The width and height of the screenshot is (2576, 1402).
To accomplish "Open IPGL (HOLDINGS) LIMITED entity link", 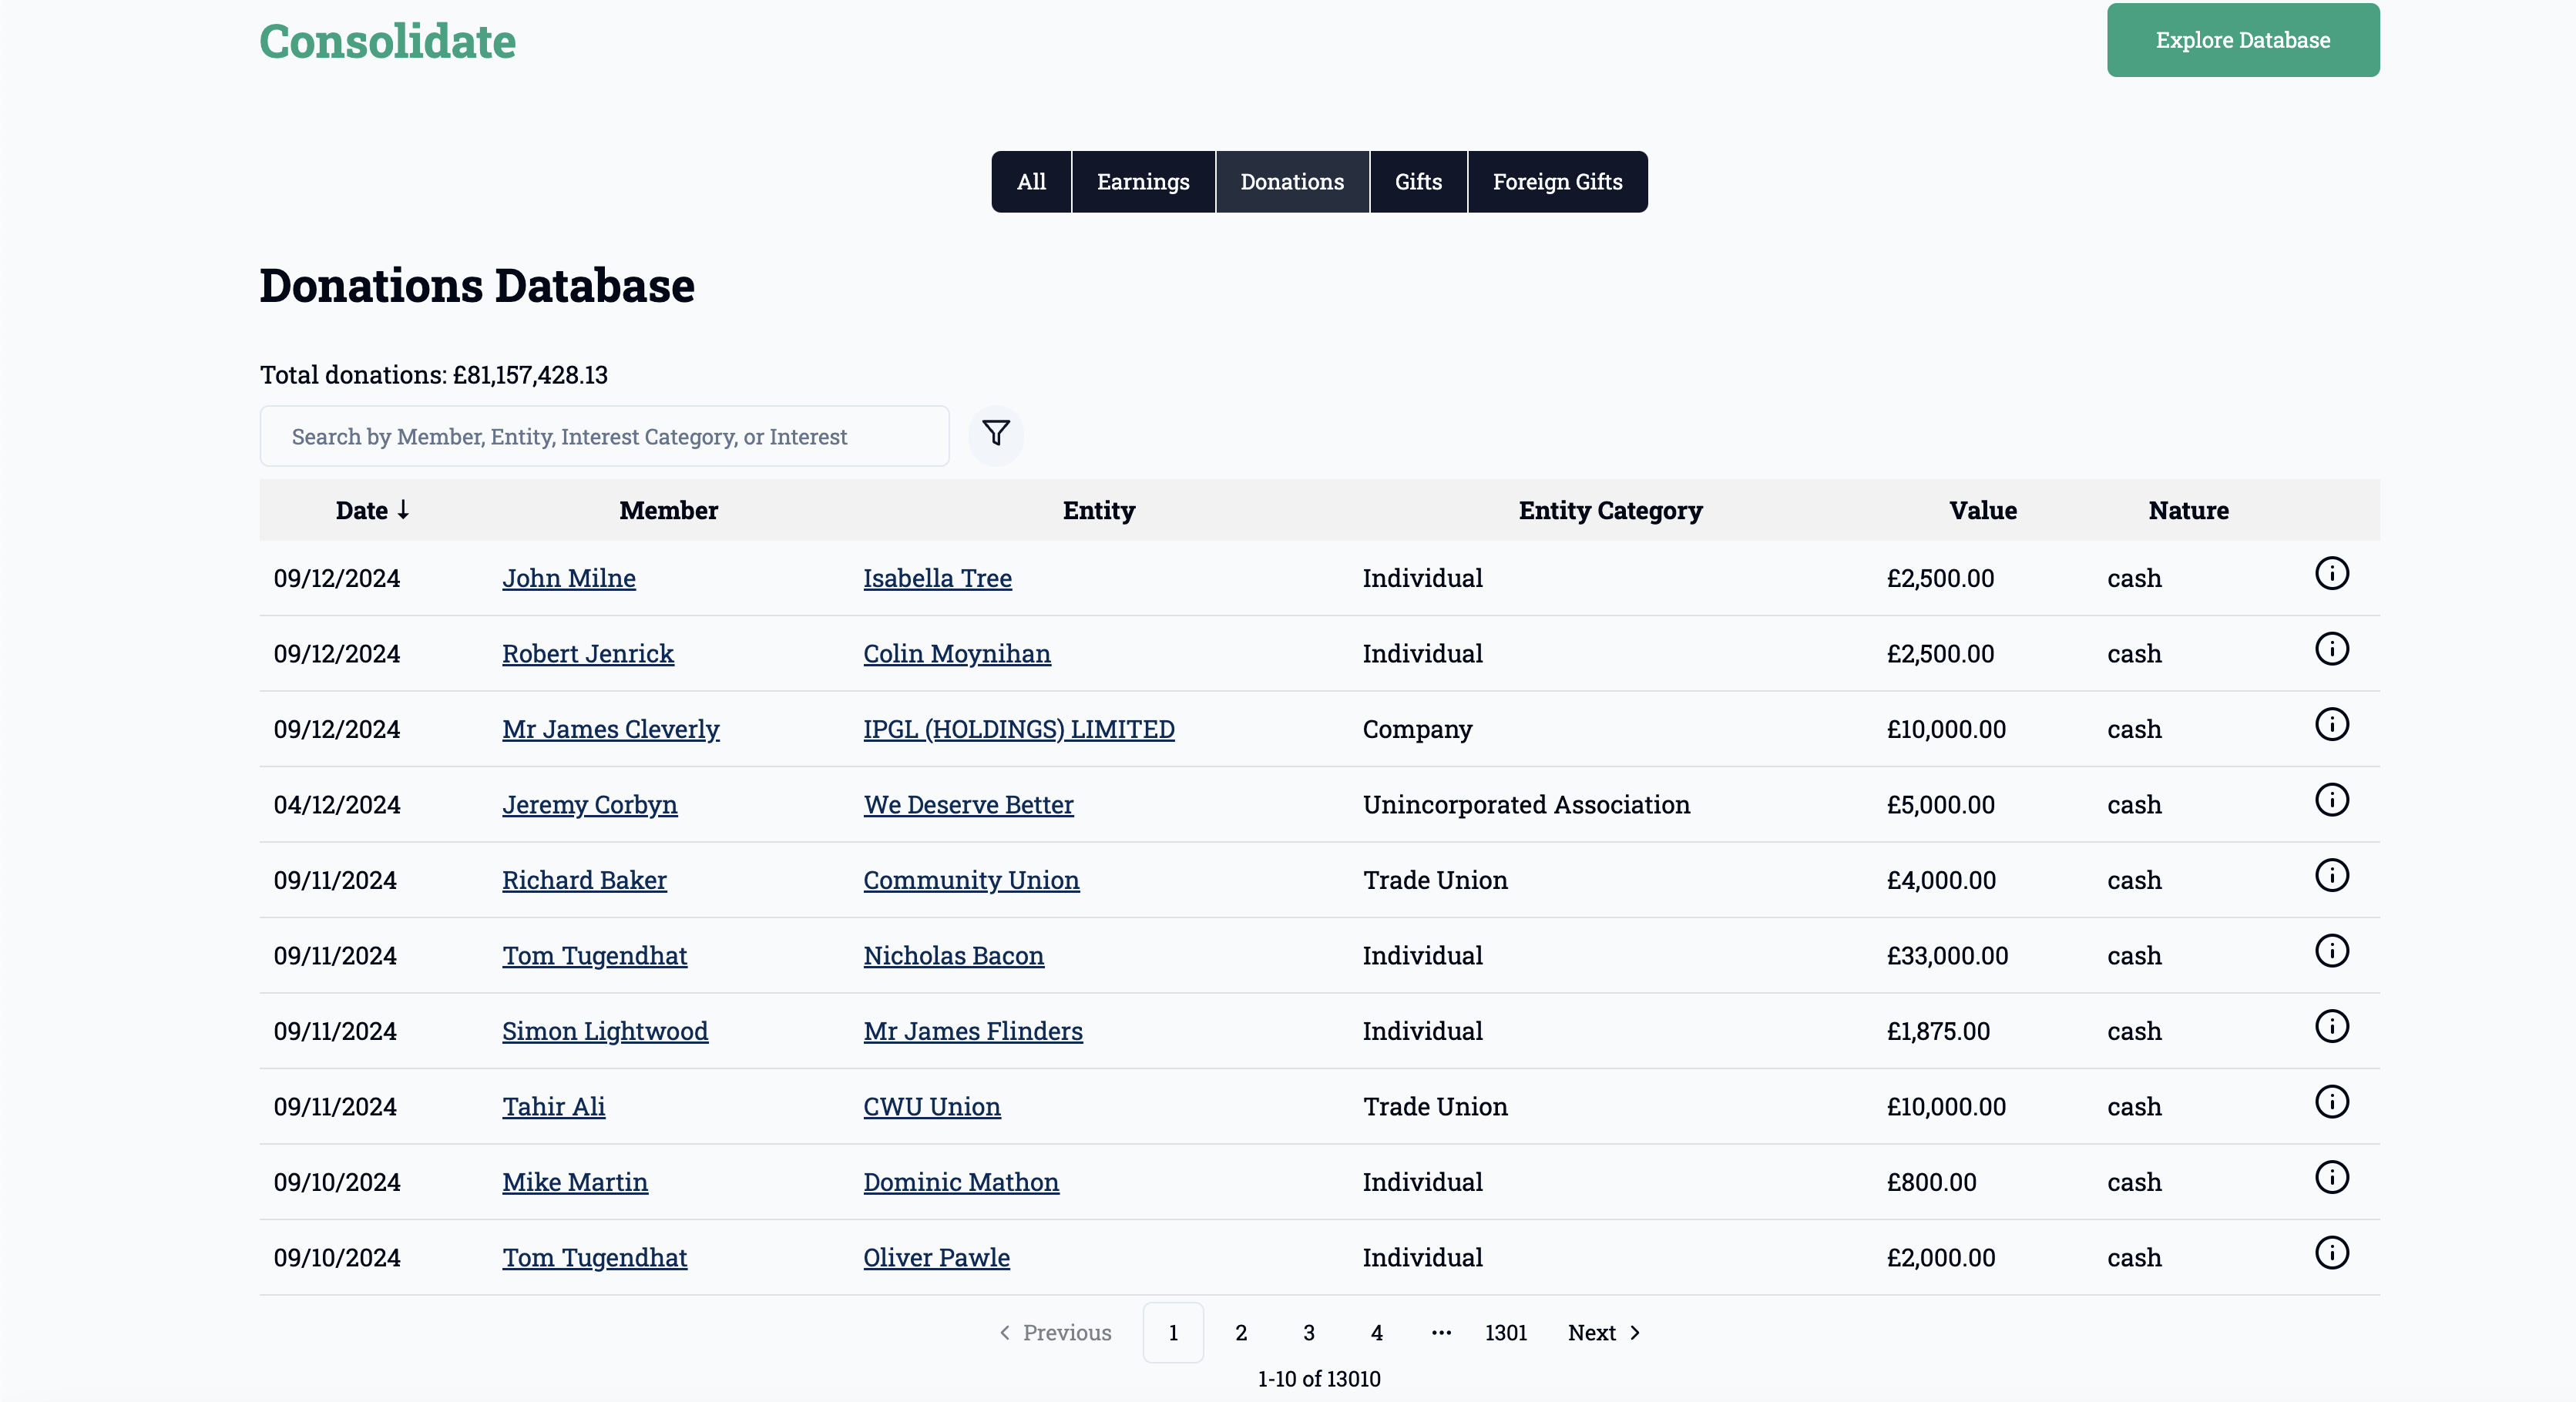I will 1018,730.
